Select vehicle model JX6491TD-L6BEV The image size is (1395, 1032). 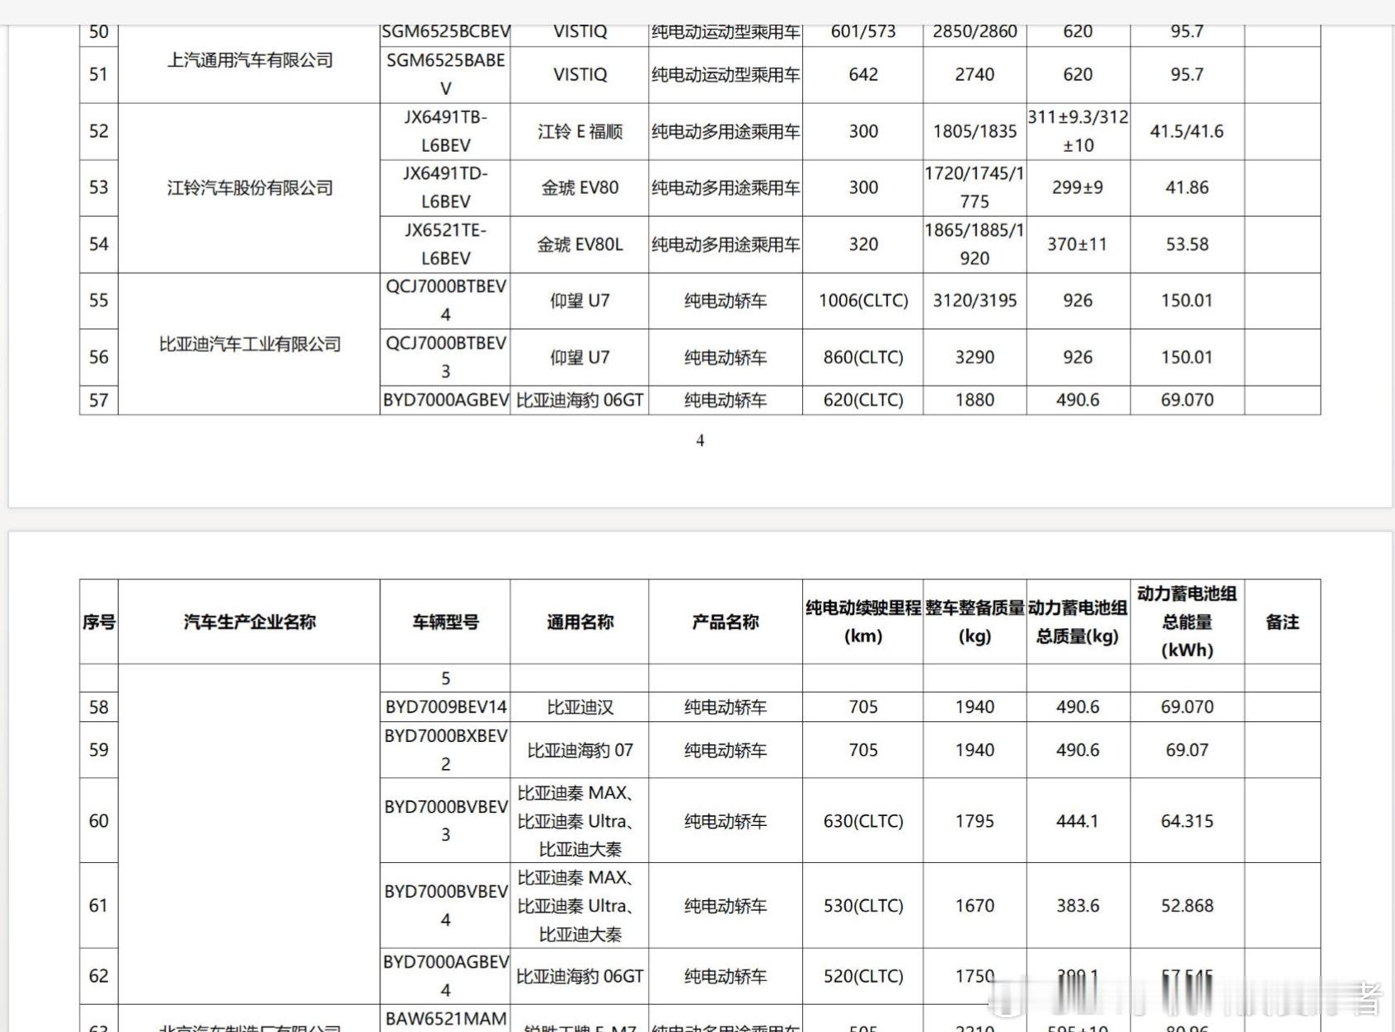coord(445,188)
